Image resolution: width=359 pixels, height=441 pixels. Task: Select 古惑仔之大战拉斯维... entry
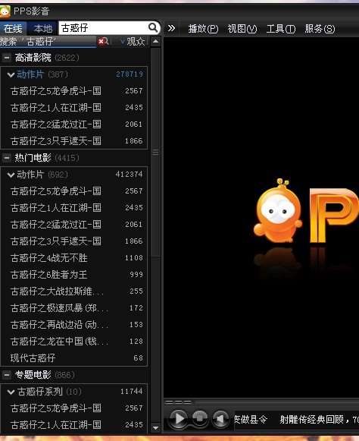[74, 291]
